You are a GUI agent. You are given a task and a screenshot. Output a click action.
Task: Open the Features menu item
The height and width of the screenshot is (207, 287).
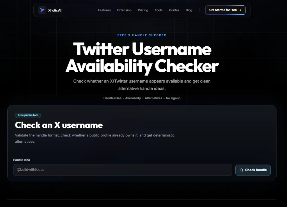(104, 10)
